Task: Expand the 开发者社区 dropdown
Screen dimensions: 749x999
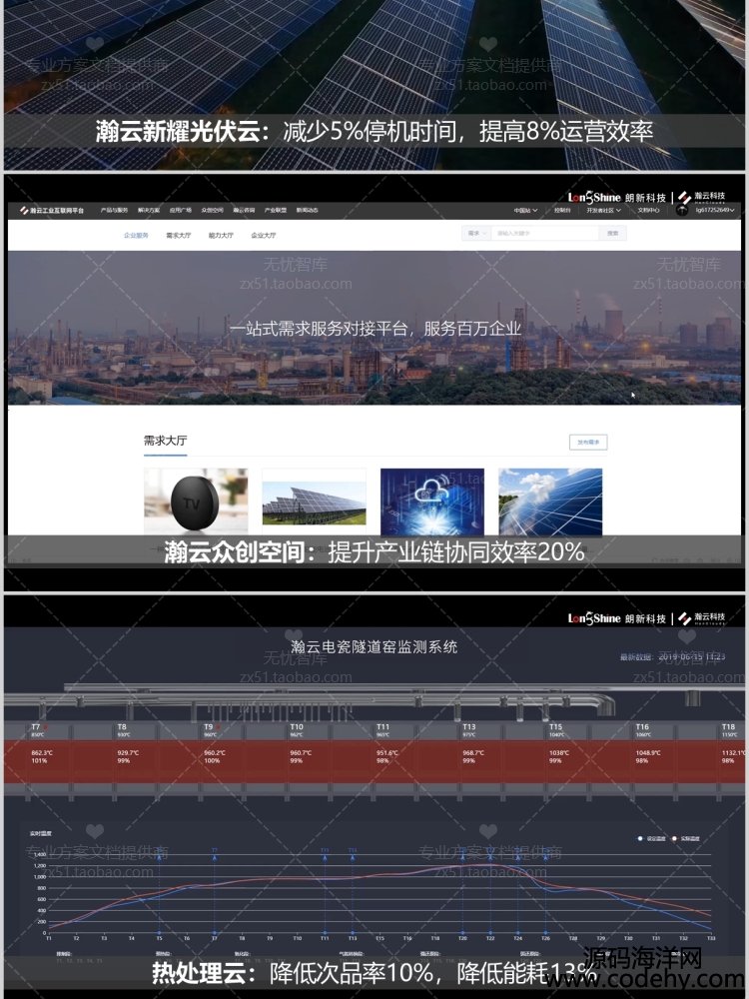Action: coord(603,210)
